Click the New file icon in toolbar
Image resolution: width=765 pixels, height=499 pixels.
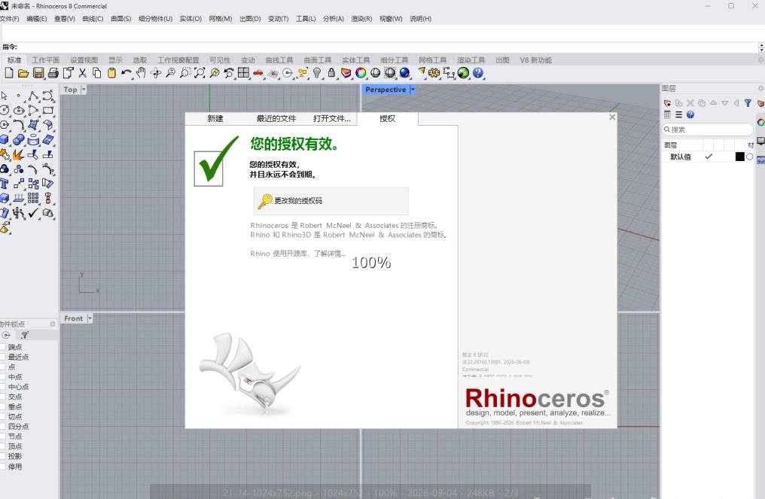coord(9,73)
